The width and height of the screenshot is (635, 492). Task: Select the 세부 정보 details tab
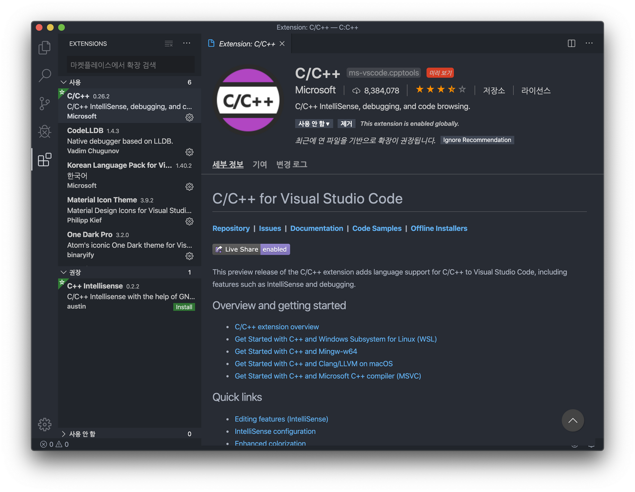point(228,164)
